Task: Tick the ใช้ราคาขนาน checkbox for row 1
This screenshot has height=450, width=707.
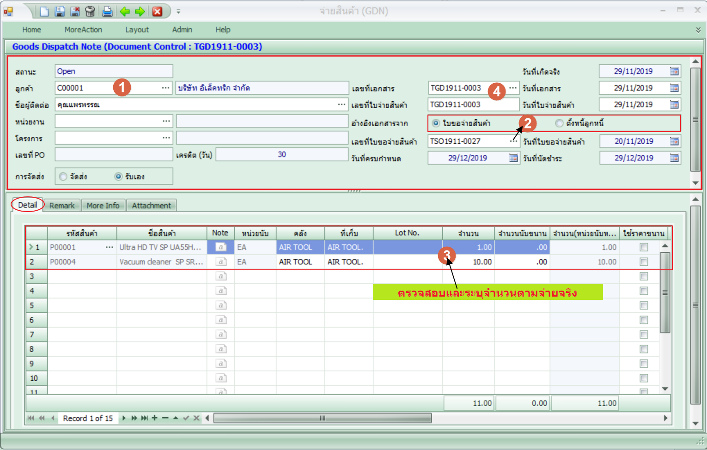Action: [643, 247]
